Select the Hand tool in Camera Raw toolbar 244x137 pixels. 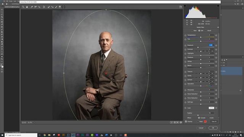pos(27,7)
